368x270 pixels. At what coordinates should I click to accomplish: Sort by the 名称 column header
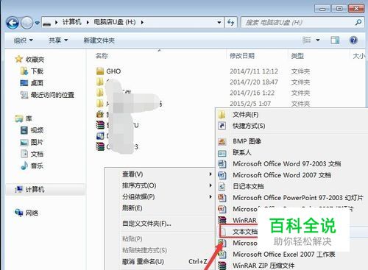102,56
